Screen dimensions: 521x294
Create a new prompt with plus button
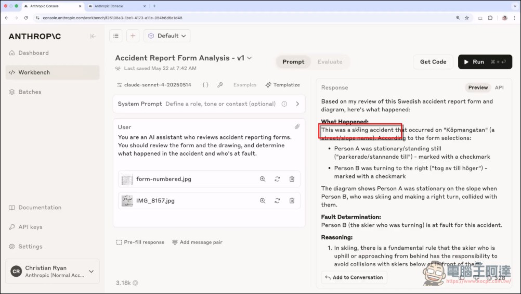pos(133,35)
